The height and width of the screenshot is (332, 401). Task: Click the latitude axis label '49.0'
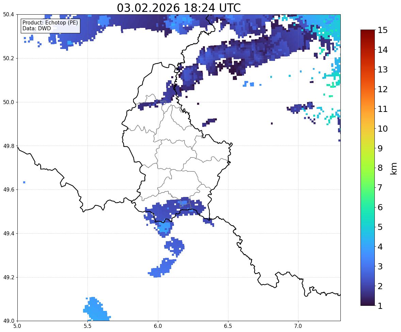[8, 321]
